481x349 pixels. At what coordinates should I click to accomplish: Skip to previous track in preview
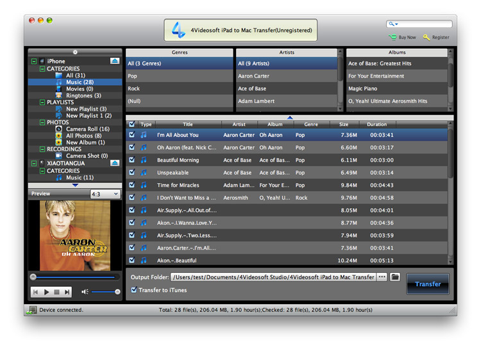tap(36, 292)
